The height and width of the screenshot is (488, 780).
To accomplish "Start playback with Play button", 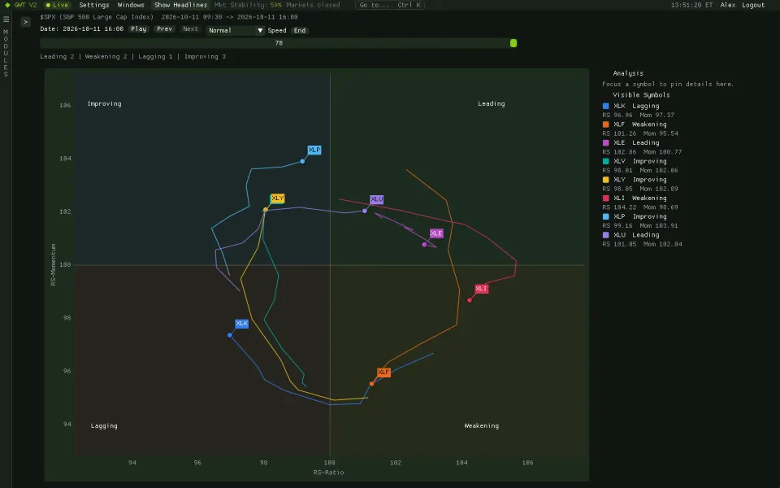I will pyautogui.click(x=139, y=29).
